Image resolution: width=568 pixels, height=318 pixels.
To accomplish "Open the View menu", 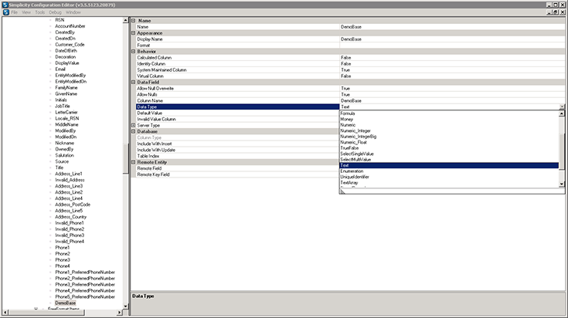I will click(x=26, y=12).
